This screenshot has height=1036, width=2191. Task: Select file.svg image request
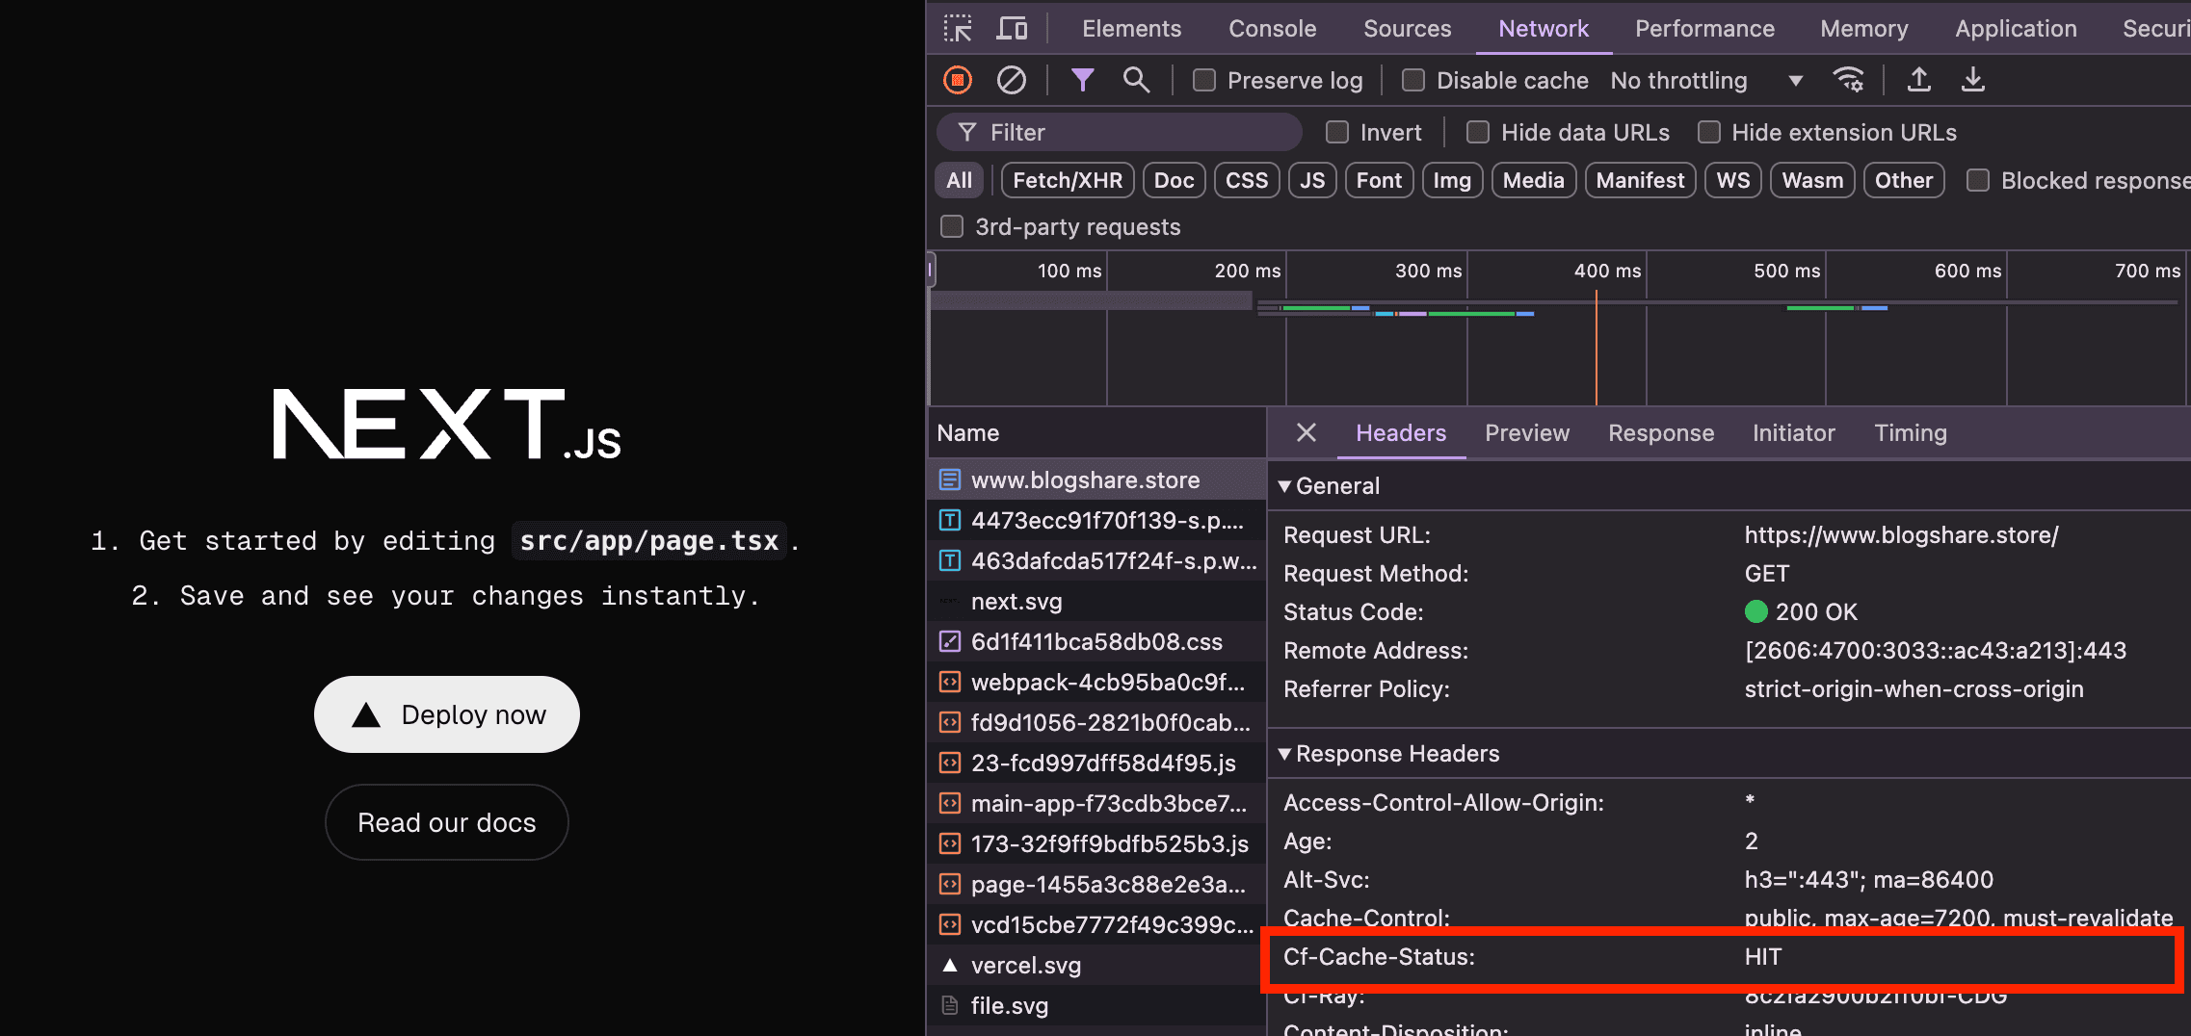[1096, 1005]
